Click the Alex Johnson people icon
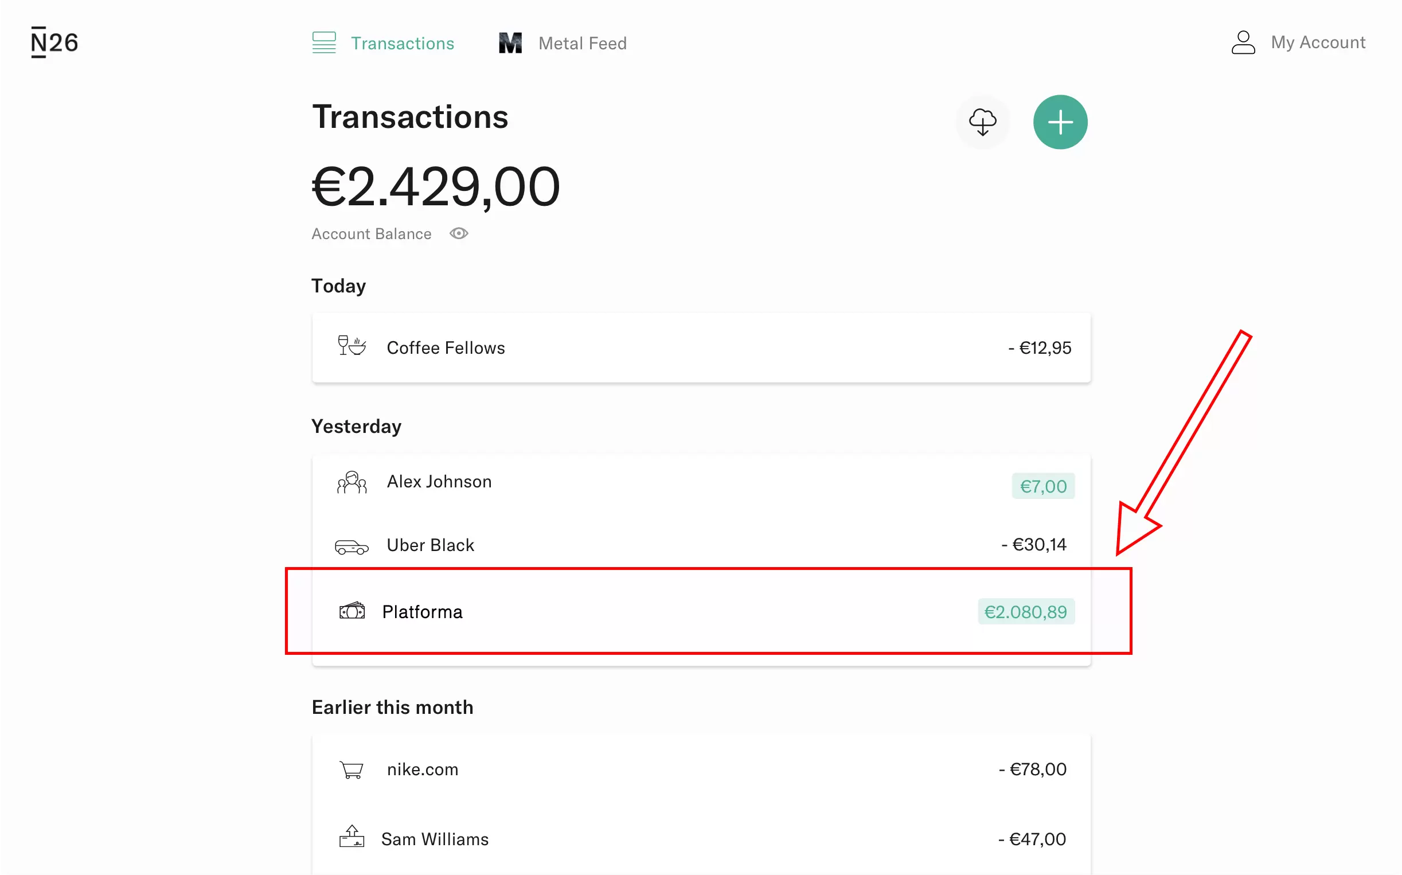1402x875 pixels. [x=352, y=482]
